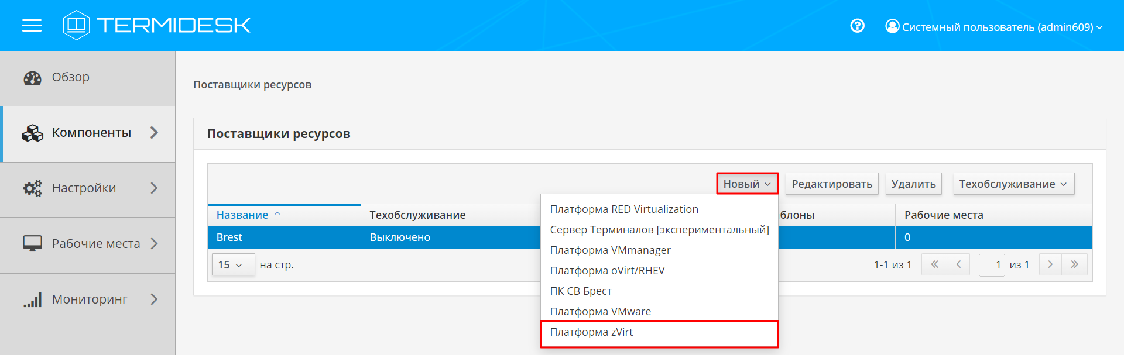Click the Мониторинг signal bars icon

[x=32, y=299]
